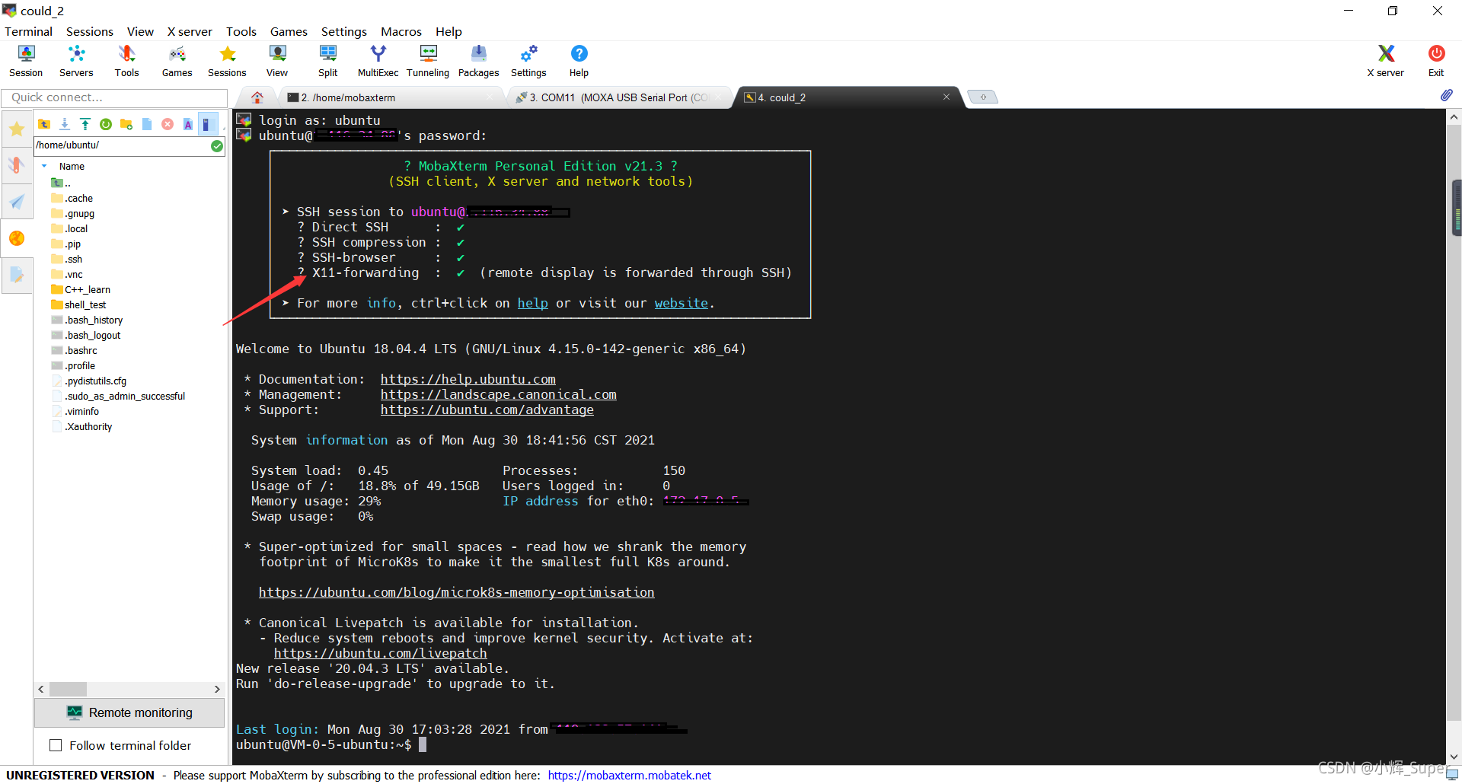
Task: Select the .ssh folder
Action: (x=67, y=259)
